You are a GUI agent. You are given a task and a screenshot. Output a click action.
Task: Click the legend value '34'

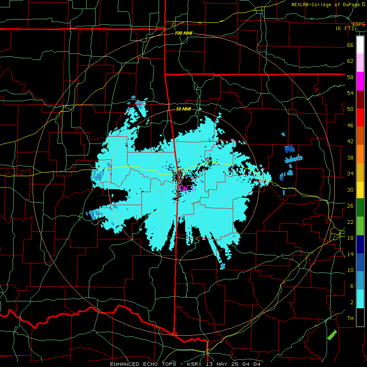tap(350, 173)
